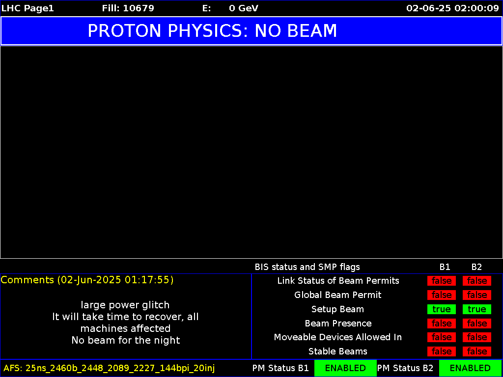Image resolution: width=503 pixels, height=377 pixels.
Task: Click B2 false flag for Link Status of Beam Permits
Action: pyautogui.click(x=476, y=281)
